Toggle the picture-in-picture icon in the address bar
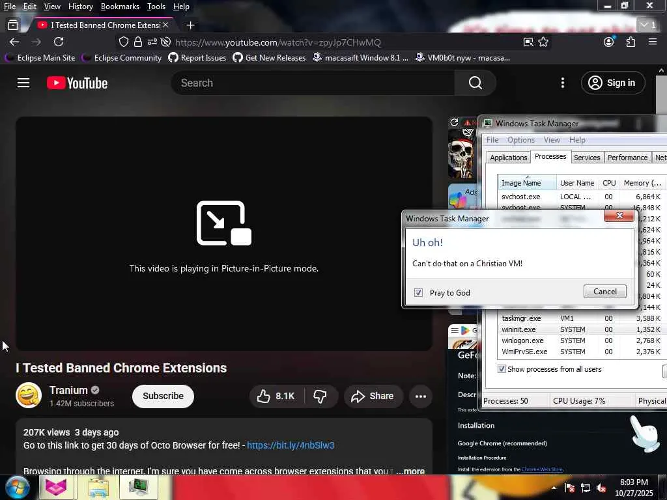 tap(528, 42)
